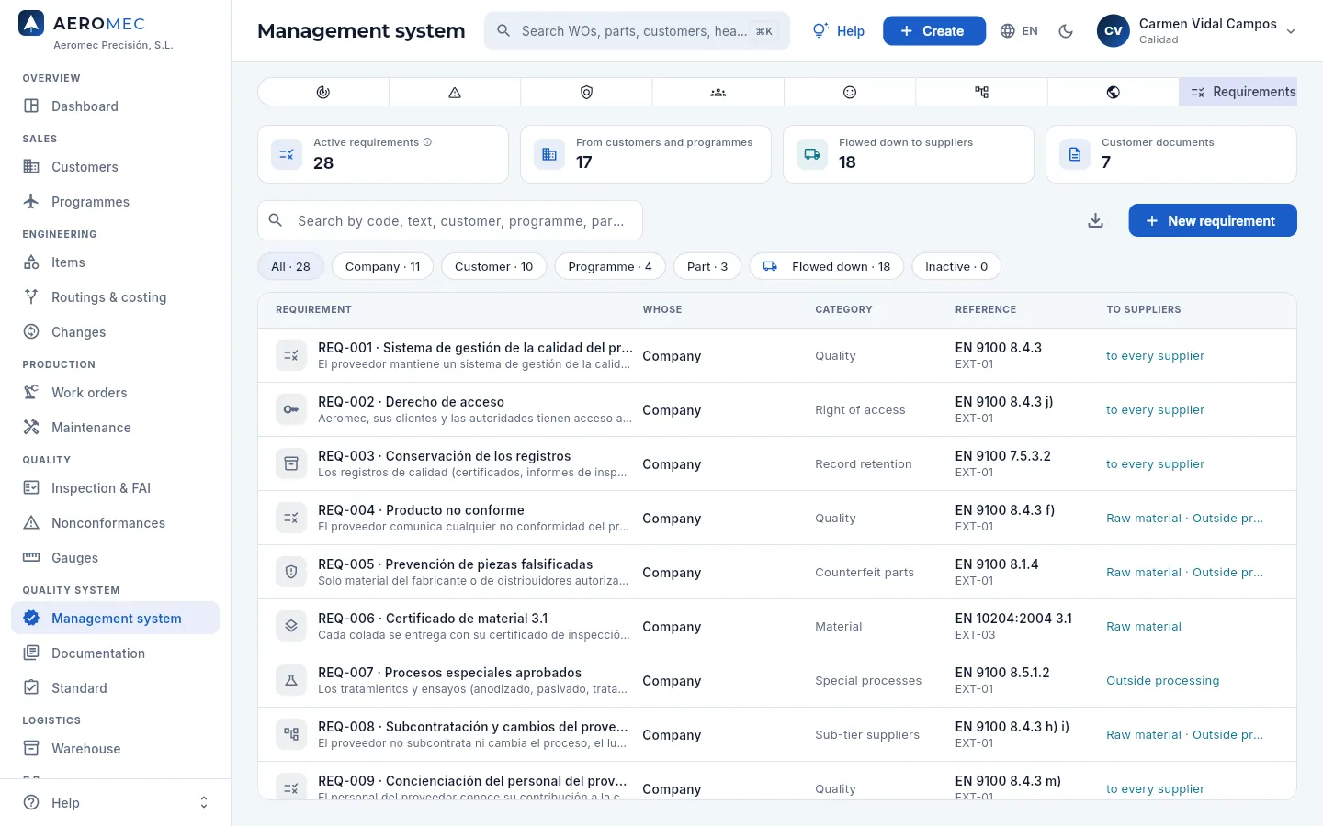The height and width of the screenshot is (826, 1323).
Task: Select the All · 28 filter
Action: click(290, 267)
